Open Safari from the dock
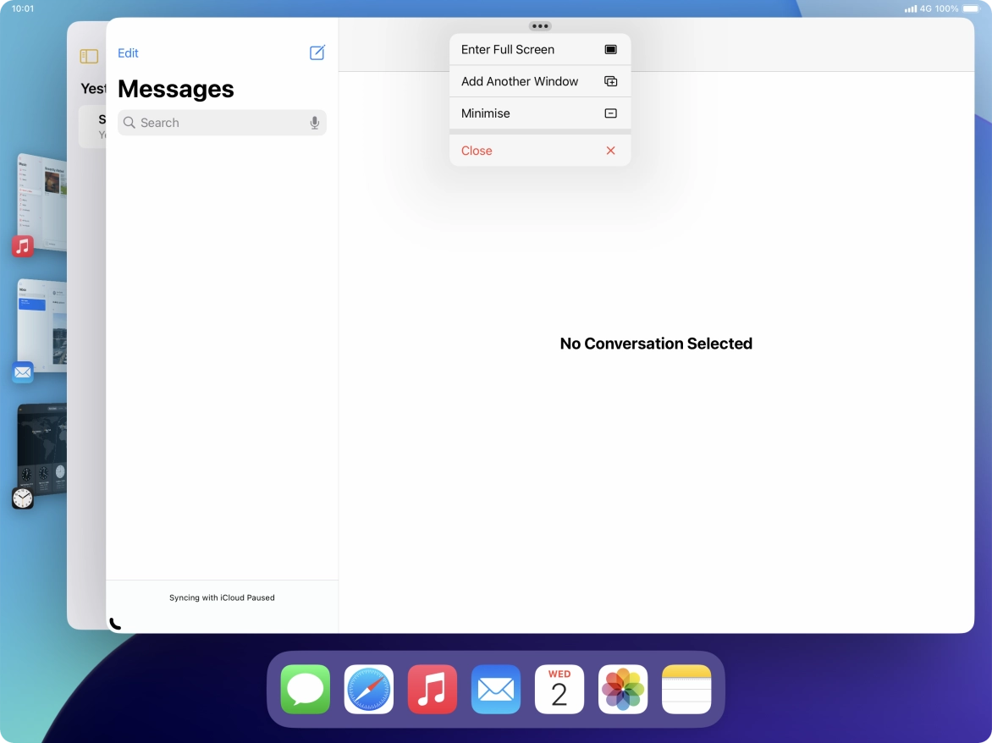 pyautogui.click(x=369, y=690)
